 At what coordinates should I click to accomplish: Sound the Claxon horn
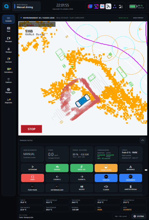tap(106, 188)
